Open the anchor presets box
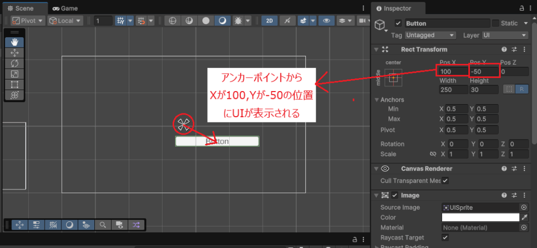537x248 pixels. coord(393,77)
